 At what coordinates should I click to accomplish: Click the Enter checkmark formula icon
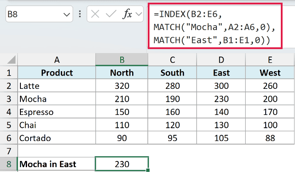(111, 14)
